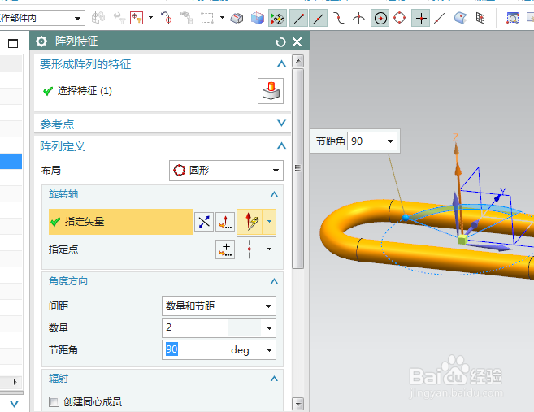Click the blue sphere angle handle on model
This screenshot has width=534, height=412.
click(406, 218)
